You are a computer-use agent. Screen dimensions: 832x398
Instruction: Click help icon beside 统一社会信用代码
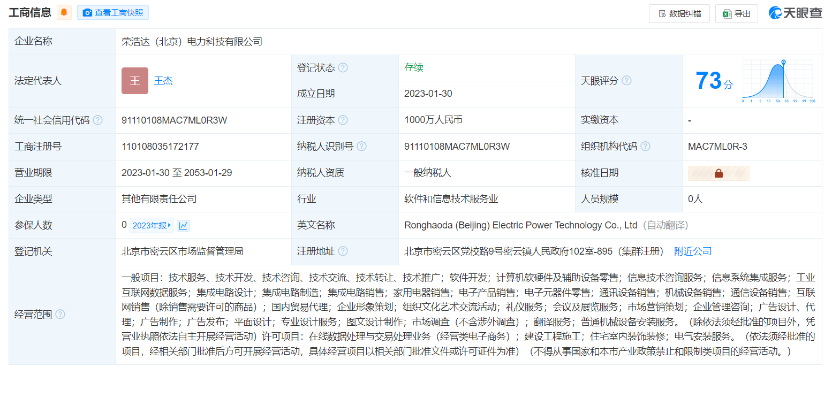pyautogui.click(x=97, y=120)
